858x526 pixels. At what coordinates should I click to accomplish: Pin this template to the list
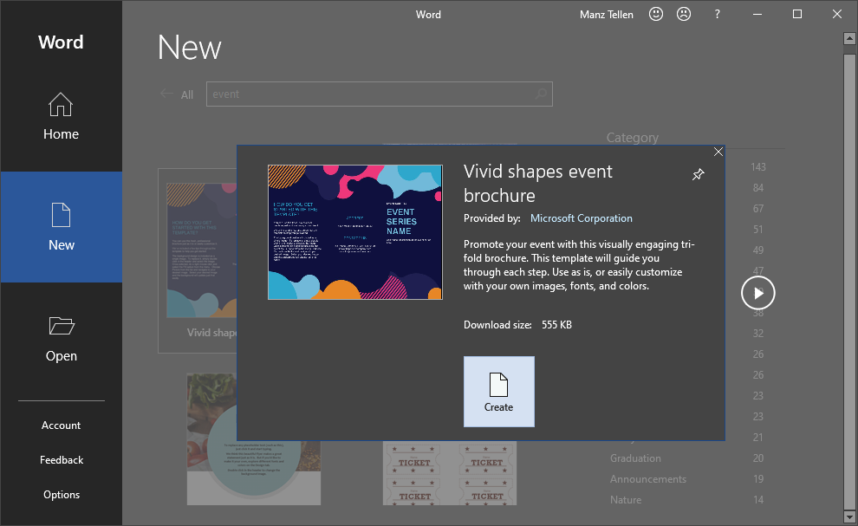(x=699, y=174)
